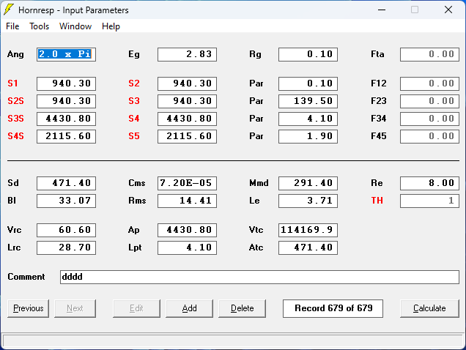This screenshot has width=466, height=350.
Task: Click the Rms field value 14.41
Action: (x=188, y=201)
